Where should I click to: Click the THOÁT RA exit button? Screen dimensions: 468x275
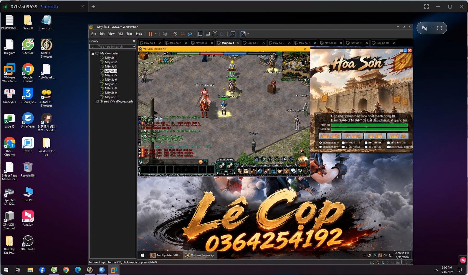click(x=398, y=136)
